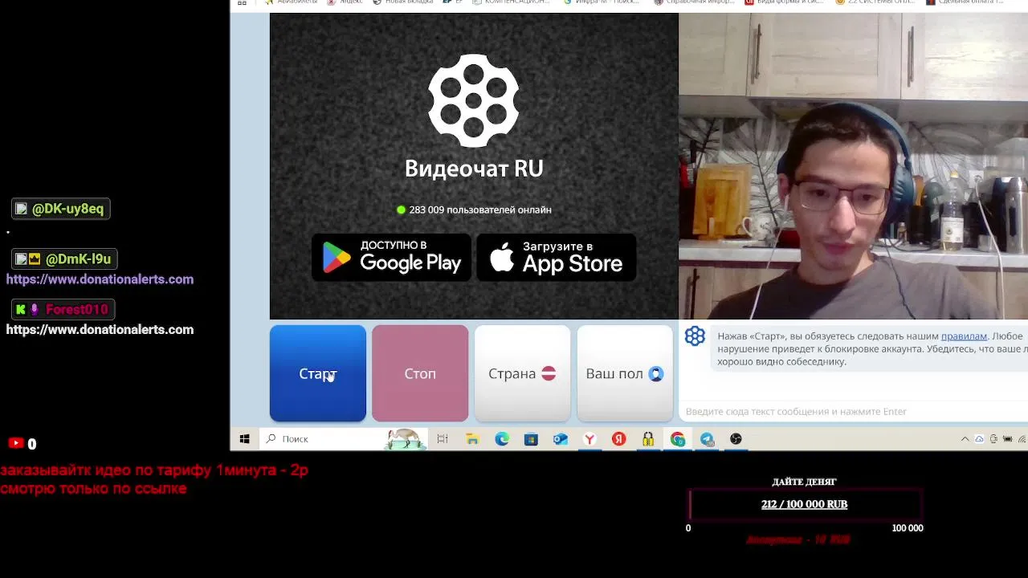
Task: Open File Explorer from the taskbar
Action: 472,439
